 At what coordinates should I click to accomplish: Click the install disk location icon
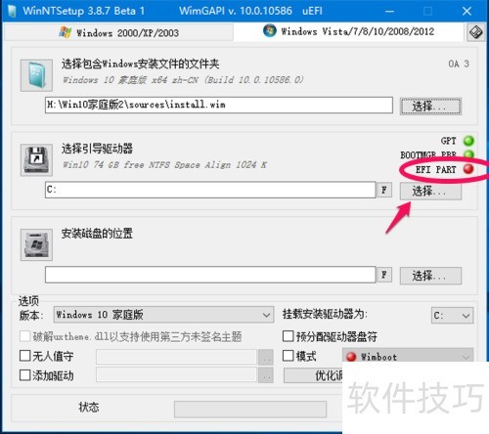(36, 244)
